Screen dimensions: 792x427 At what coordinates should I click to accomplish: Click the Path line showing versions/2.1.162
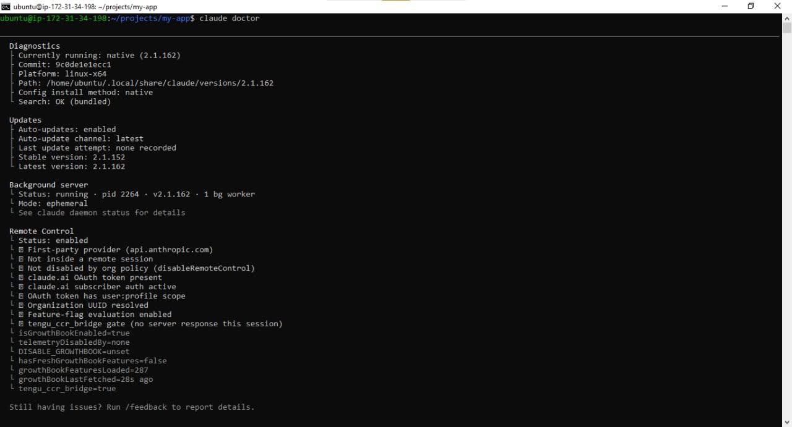(x=145, y=83)
